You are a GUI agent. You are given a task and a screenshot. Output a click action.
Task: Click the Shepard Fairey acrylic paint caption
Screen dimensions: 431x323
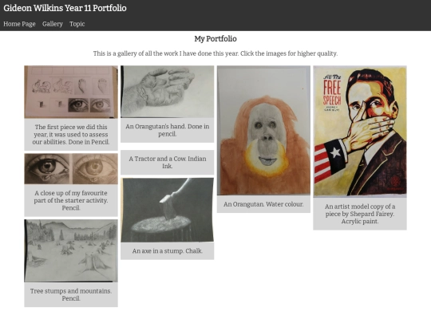click(360, 214)
